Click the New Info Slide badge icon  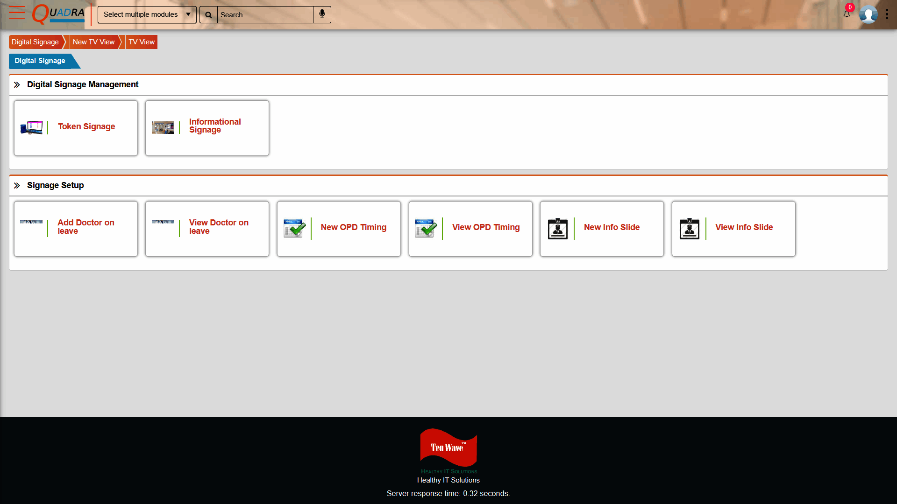pos(557,229)
